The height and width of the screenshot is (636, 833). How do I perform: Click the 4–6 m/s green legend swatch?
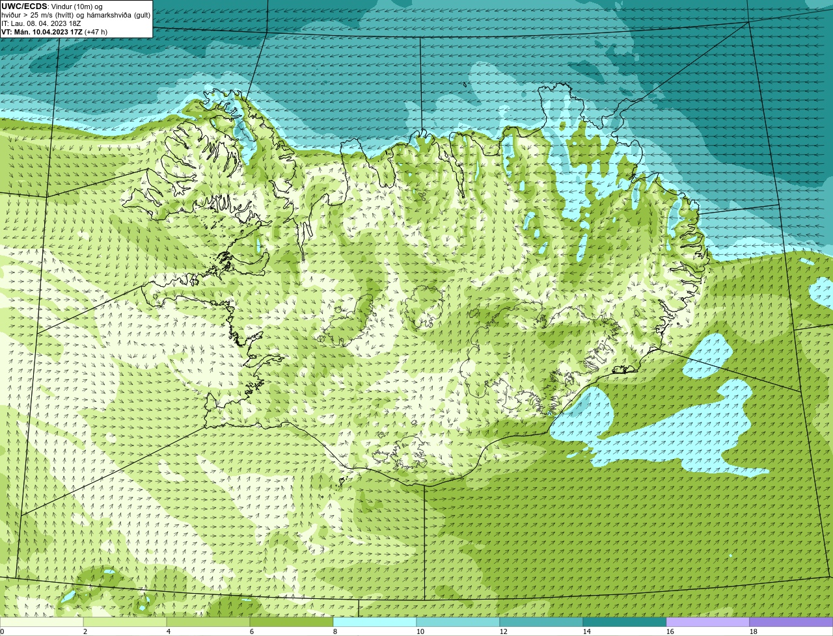point(208,622)
